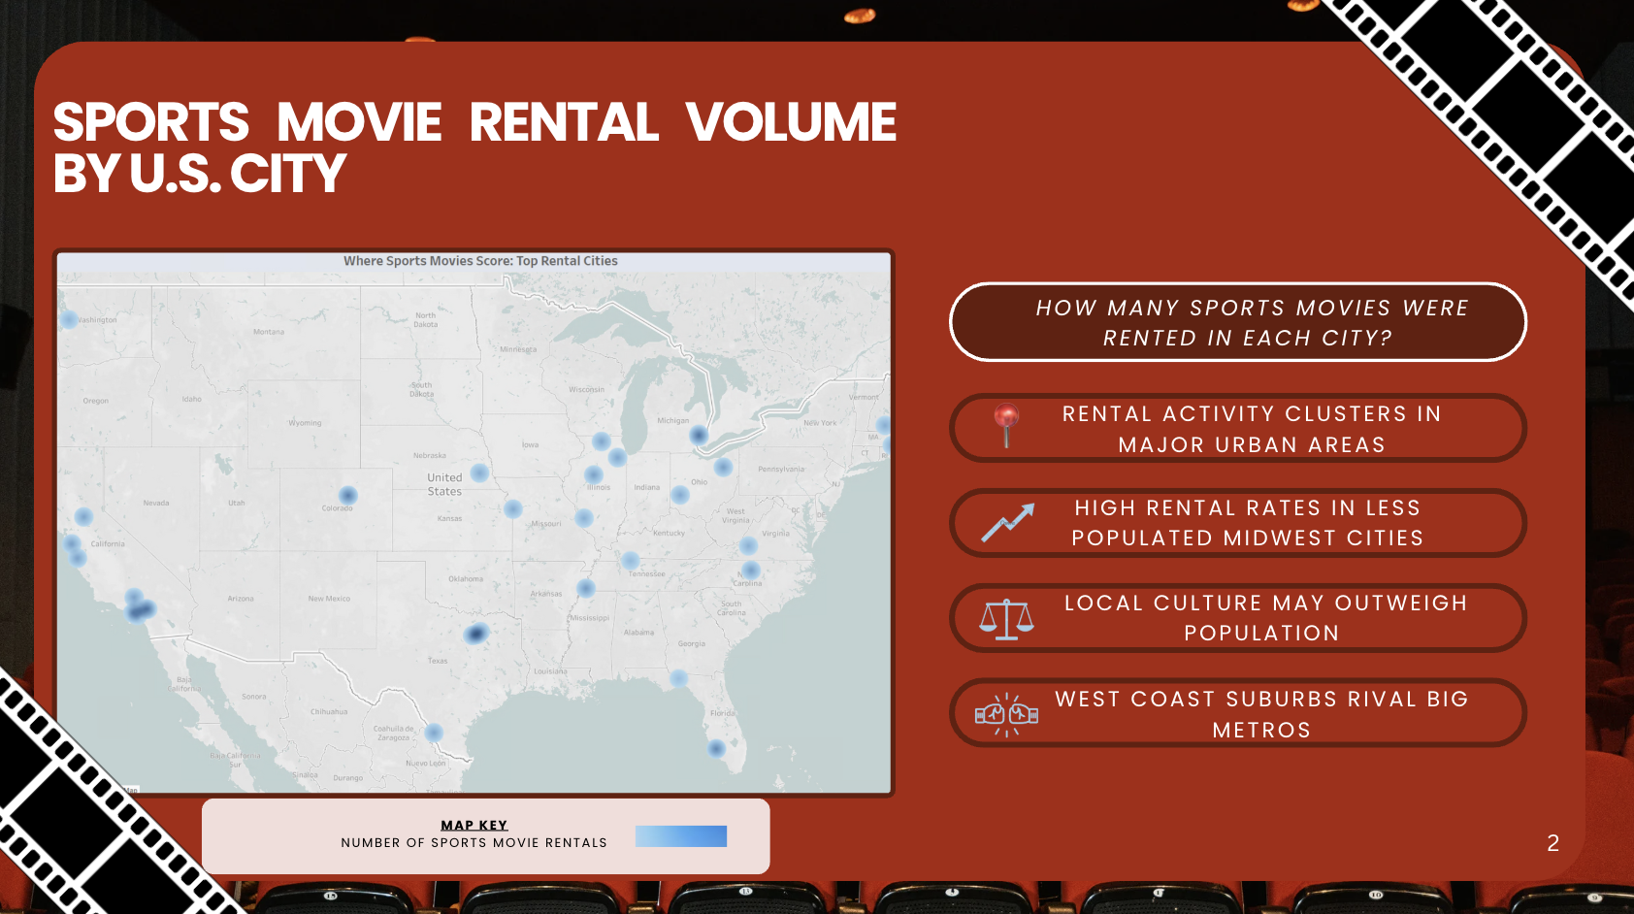Click the 'United States' map label
This screenshot has width=1634, height=914.
point(444,484)
